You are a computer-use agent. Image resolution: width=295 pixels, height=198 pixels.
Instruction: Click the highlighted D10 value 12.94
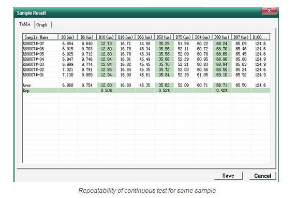tap(106, 75)
